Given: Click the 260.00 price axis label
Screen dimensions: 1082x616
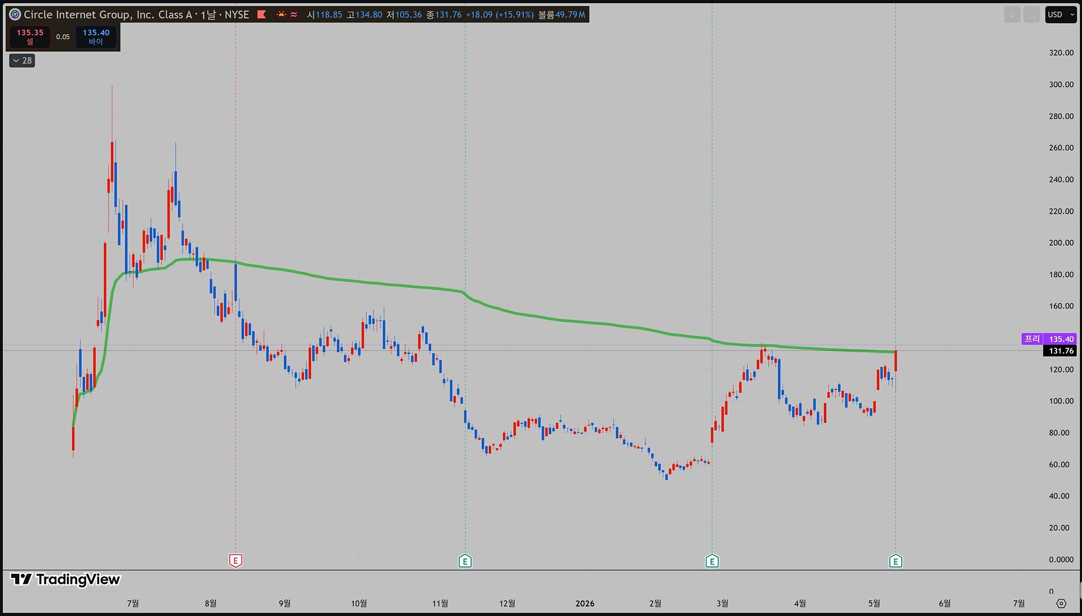Looking at the screenshot, I should click(x=1061, y=148).
